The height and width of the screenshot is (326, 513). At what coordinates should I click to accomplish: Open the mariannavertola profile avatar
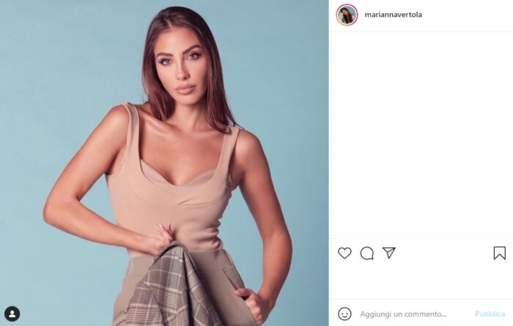click(x=347, y=15)
